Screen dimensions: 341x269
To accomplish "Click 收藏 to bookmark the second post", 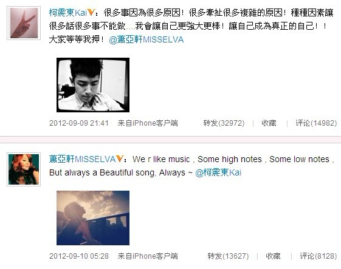I will [273, 256].
